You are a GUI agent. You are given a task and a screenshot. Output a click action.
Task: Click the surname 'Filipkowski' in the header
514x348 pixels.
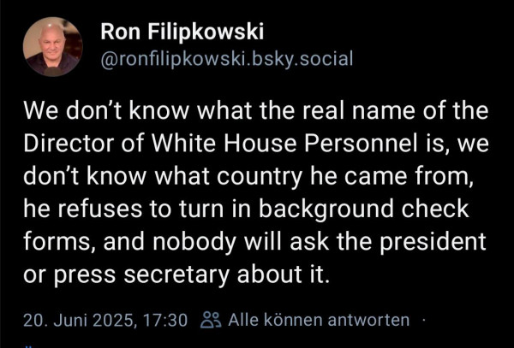(206, 32)
